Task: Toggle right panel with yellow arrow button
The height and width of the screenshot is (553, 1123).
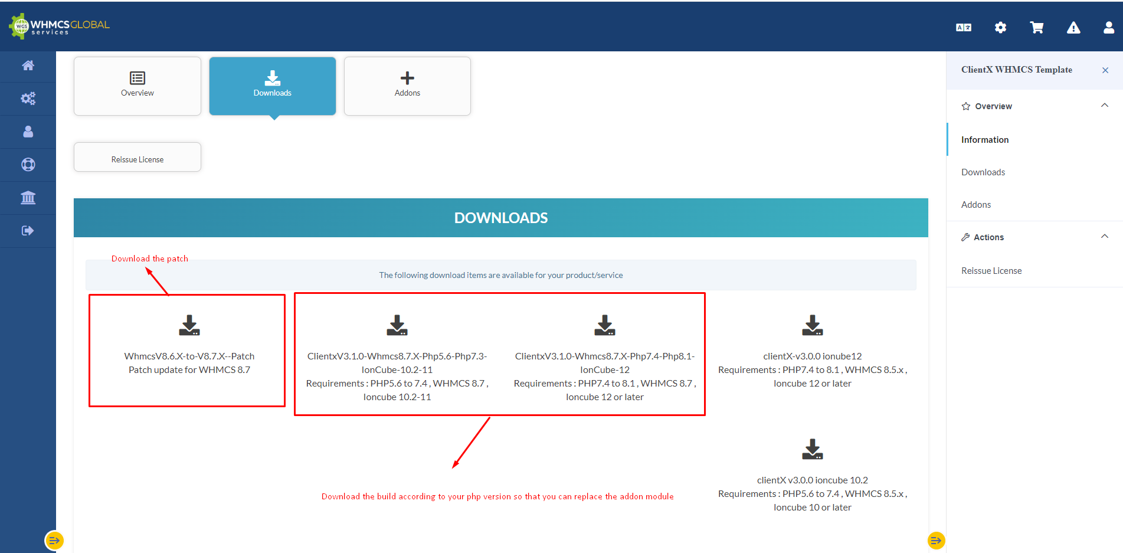Action: [x=936, y=540]
